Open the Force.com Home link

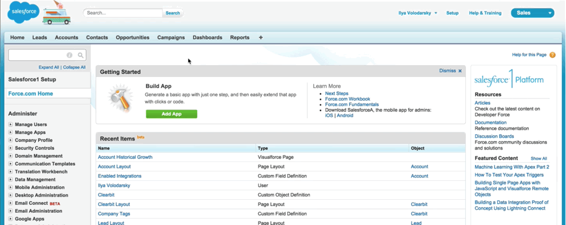31,94
